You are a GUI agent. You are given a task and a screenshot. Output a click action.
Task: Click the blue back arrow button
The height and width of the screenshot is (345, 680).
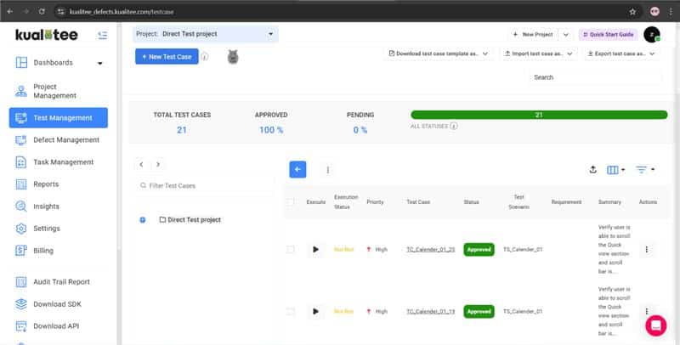pos(297,169)
